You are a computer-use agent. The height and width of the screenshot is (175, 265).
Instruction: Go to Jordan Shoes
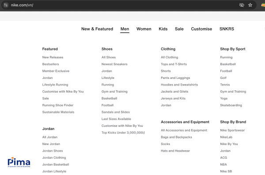53,151
